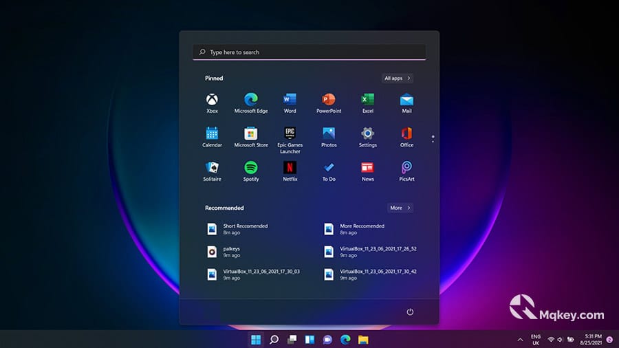Open Search from the taskbar
The height and width of the screenshot is (348, 619).
point(274,339)
